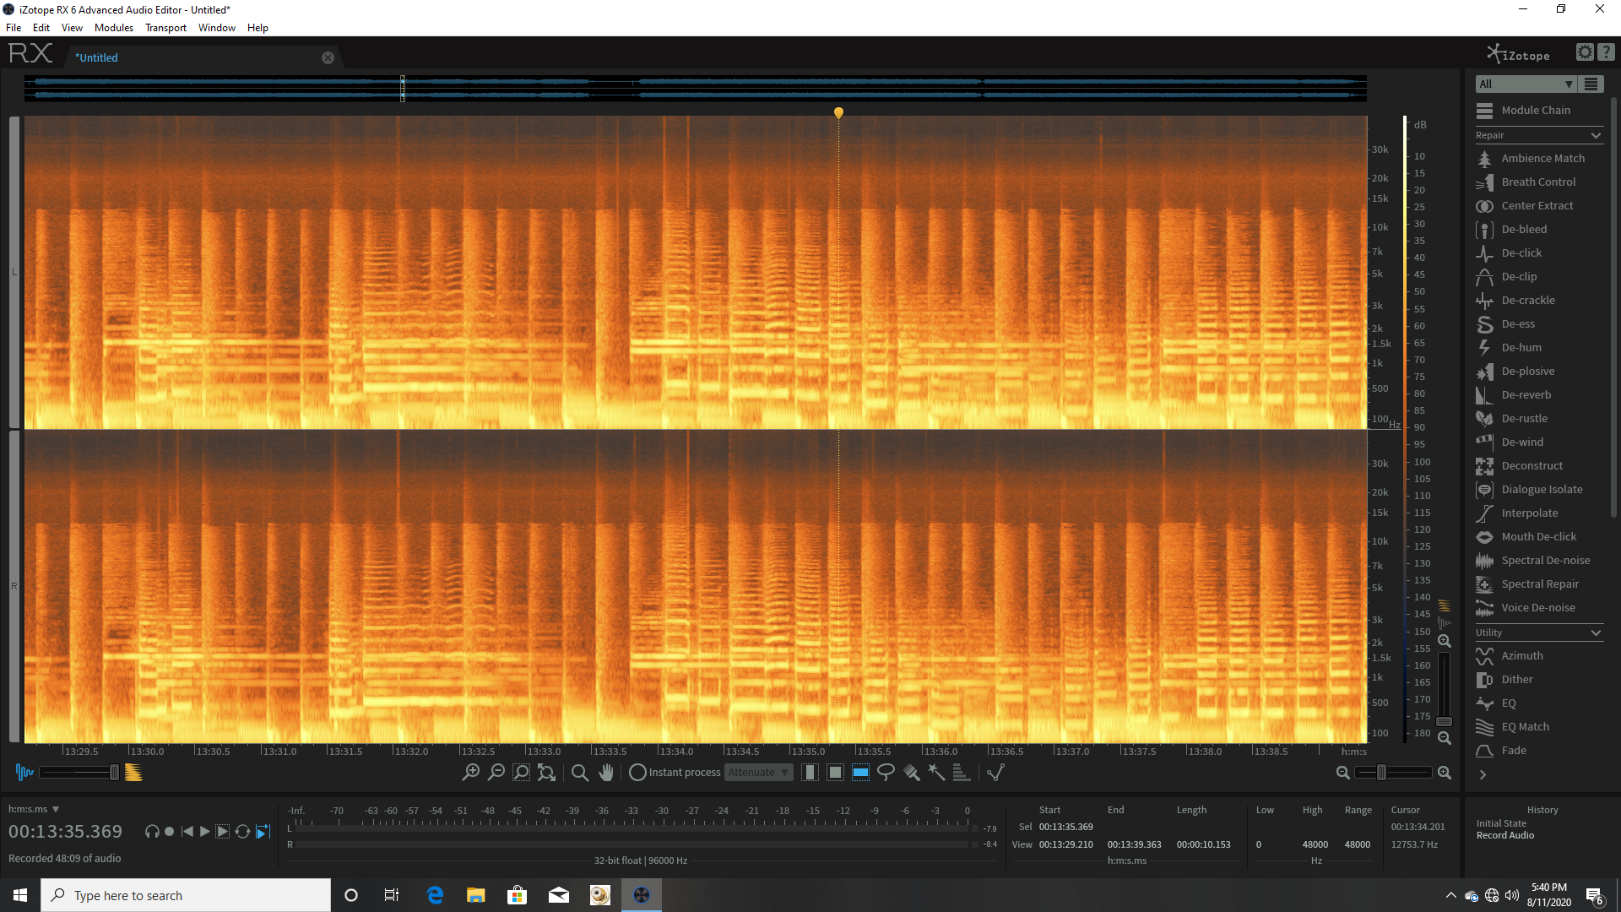Select the Harmonics selection tool
Screen dimensions: 1621x912
(x=961, y=772)
